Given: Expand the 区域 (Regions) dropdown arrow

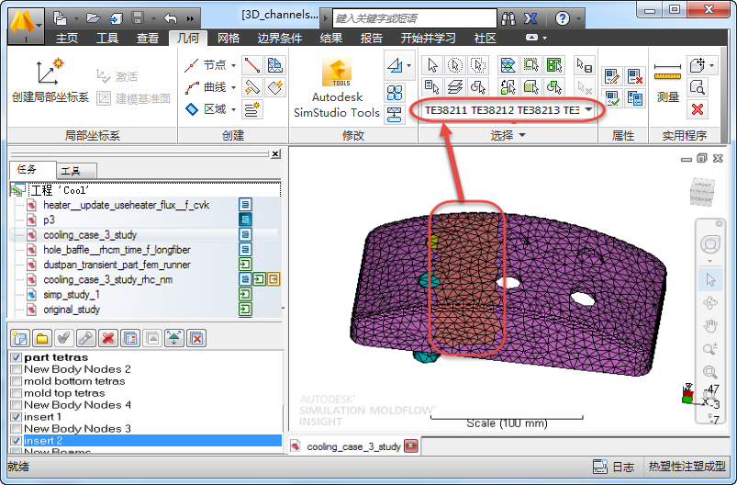Looking at the screenshot, I should 233,109.
